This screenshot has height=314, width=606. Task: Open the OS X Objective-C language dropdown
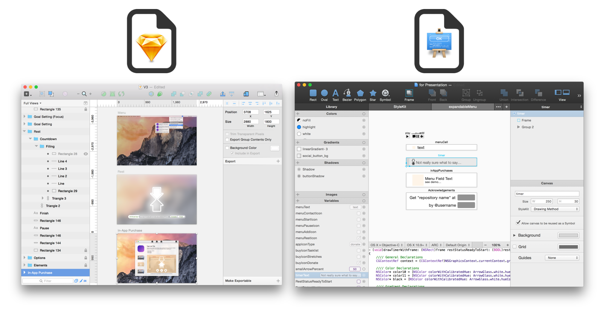[x=386, y=245]
